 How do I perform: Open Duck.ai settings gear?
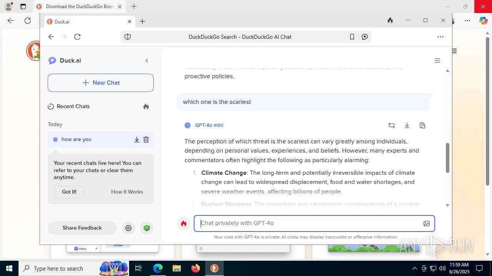(128, 228)
